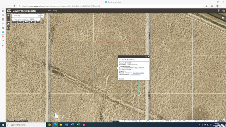Switch to the fourth vertical tab with blue icon
This screenshot has width=226, height=127.
tap(3, 24)
